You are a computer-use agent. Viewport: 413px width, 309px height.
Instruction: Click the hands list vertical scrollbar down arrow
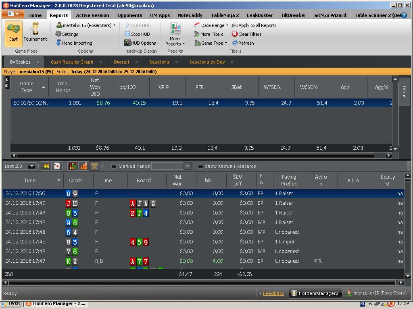point(407,276)
